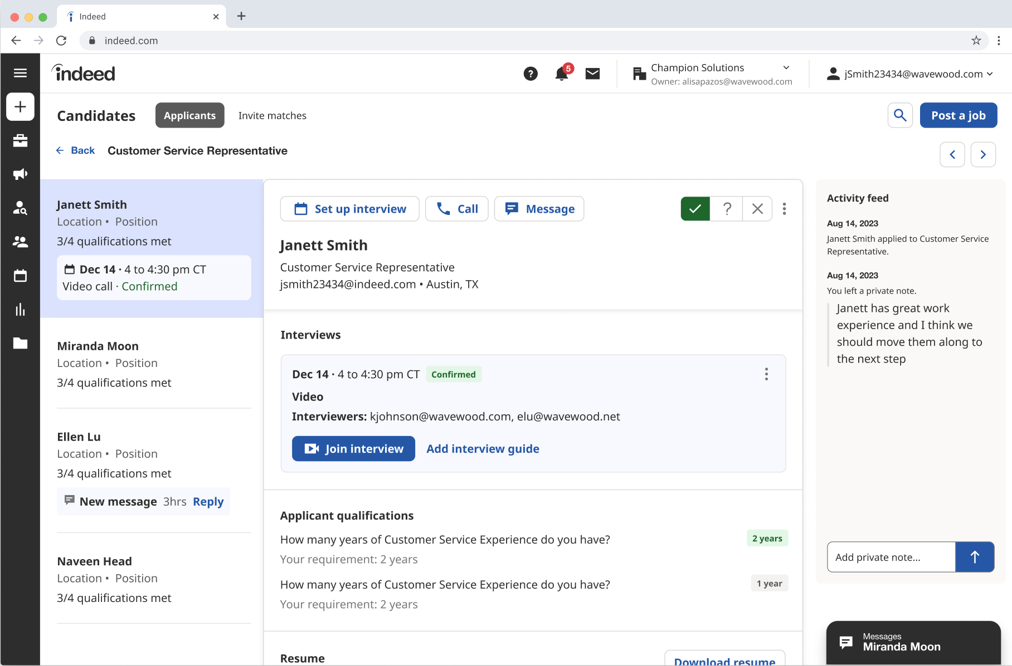Reject the candidate using the X status button

(757, 209)
